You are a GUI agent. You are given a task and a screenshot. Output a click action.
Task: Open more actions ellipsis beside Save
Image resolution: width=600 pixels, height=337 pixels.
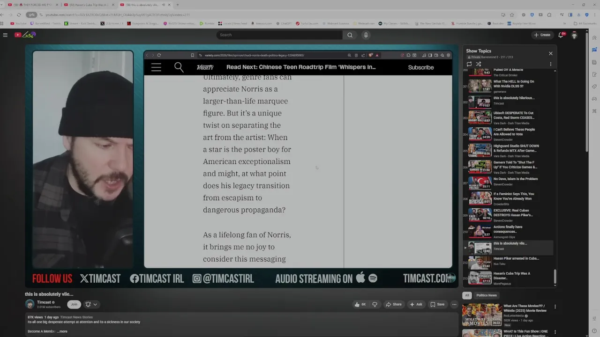pos(454,304)
